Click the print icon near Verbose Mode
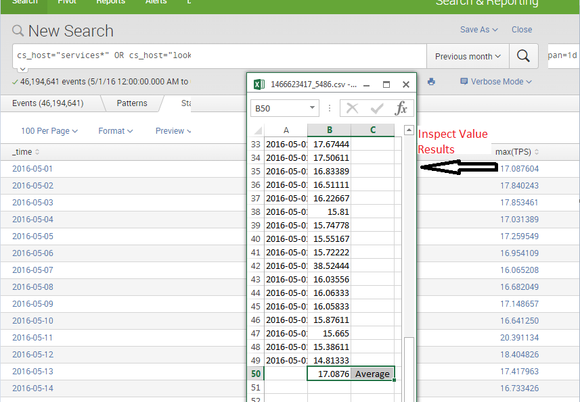This screenshot has height=402, width=580. (x=431, y=82)
